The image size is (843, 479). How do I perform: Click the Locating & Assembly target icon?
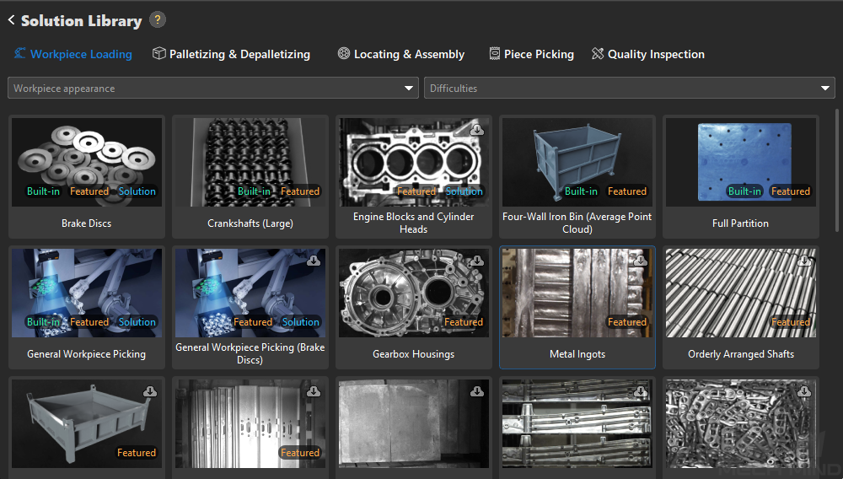click(x=344, y=53)
